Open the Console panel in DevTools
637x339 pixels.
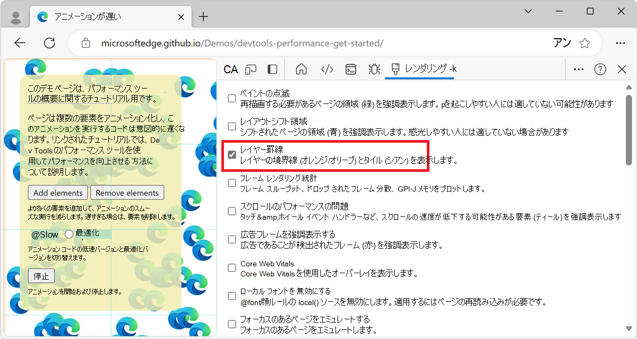pos(350,69)
